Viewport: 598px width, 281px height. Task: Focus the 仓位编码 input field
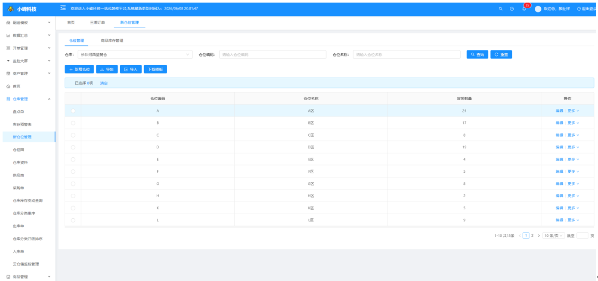tap(273, 55)
